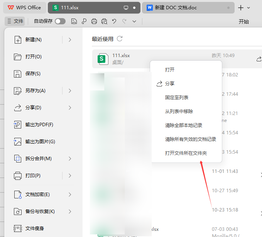Click 拆分合并(M) in the file menu
This screenshot has height=237, width=262.
(39, 159)
